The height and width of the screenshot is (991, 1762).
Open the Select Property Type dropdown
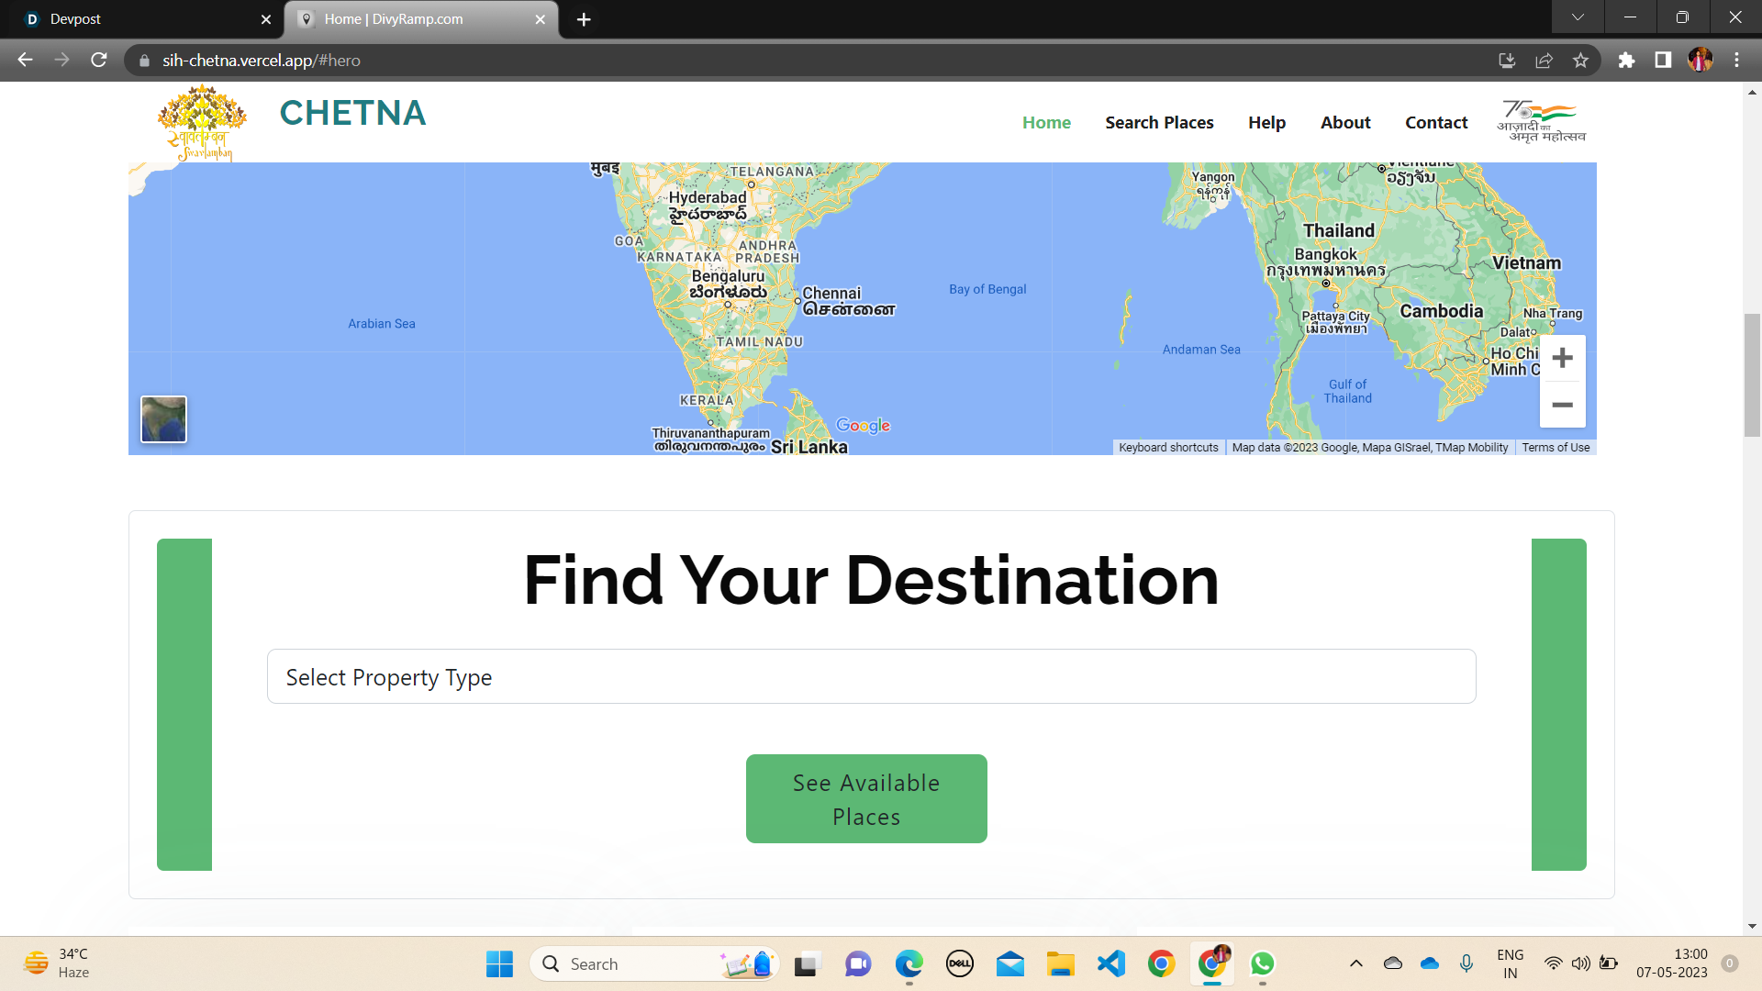[871, 677]
